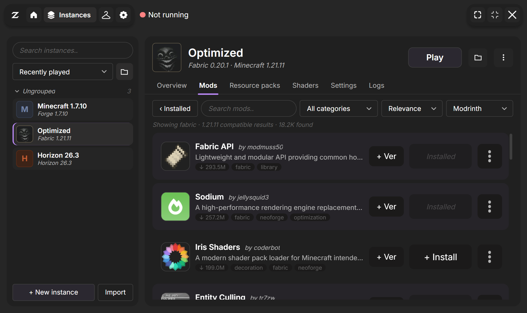
Task: Click the Z launcher logo icon
Action: coord(15,15)
